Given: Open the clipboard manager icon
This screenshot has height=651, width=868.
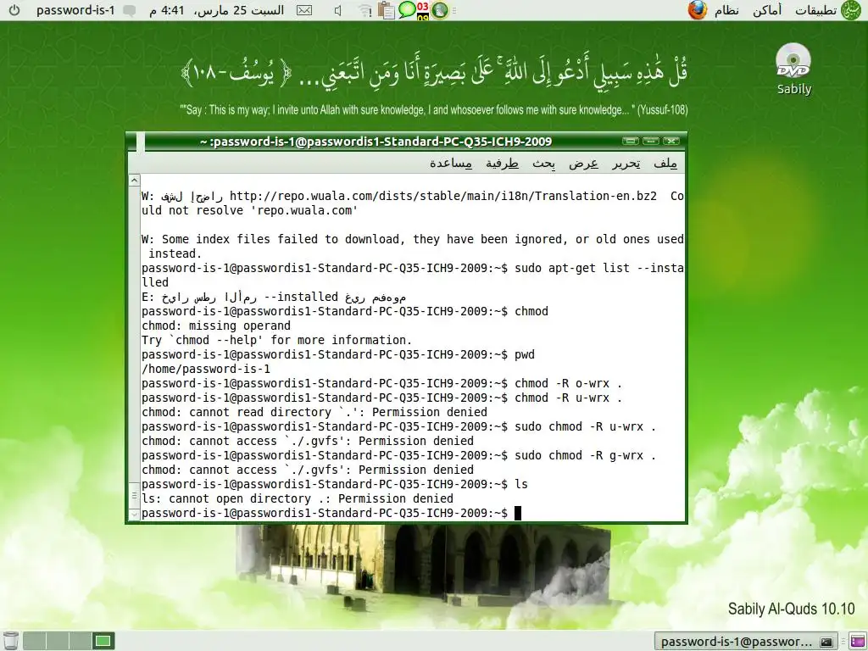Looking at the screenshot, I should [x=387, y=10].
